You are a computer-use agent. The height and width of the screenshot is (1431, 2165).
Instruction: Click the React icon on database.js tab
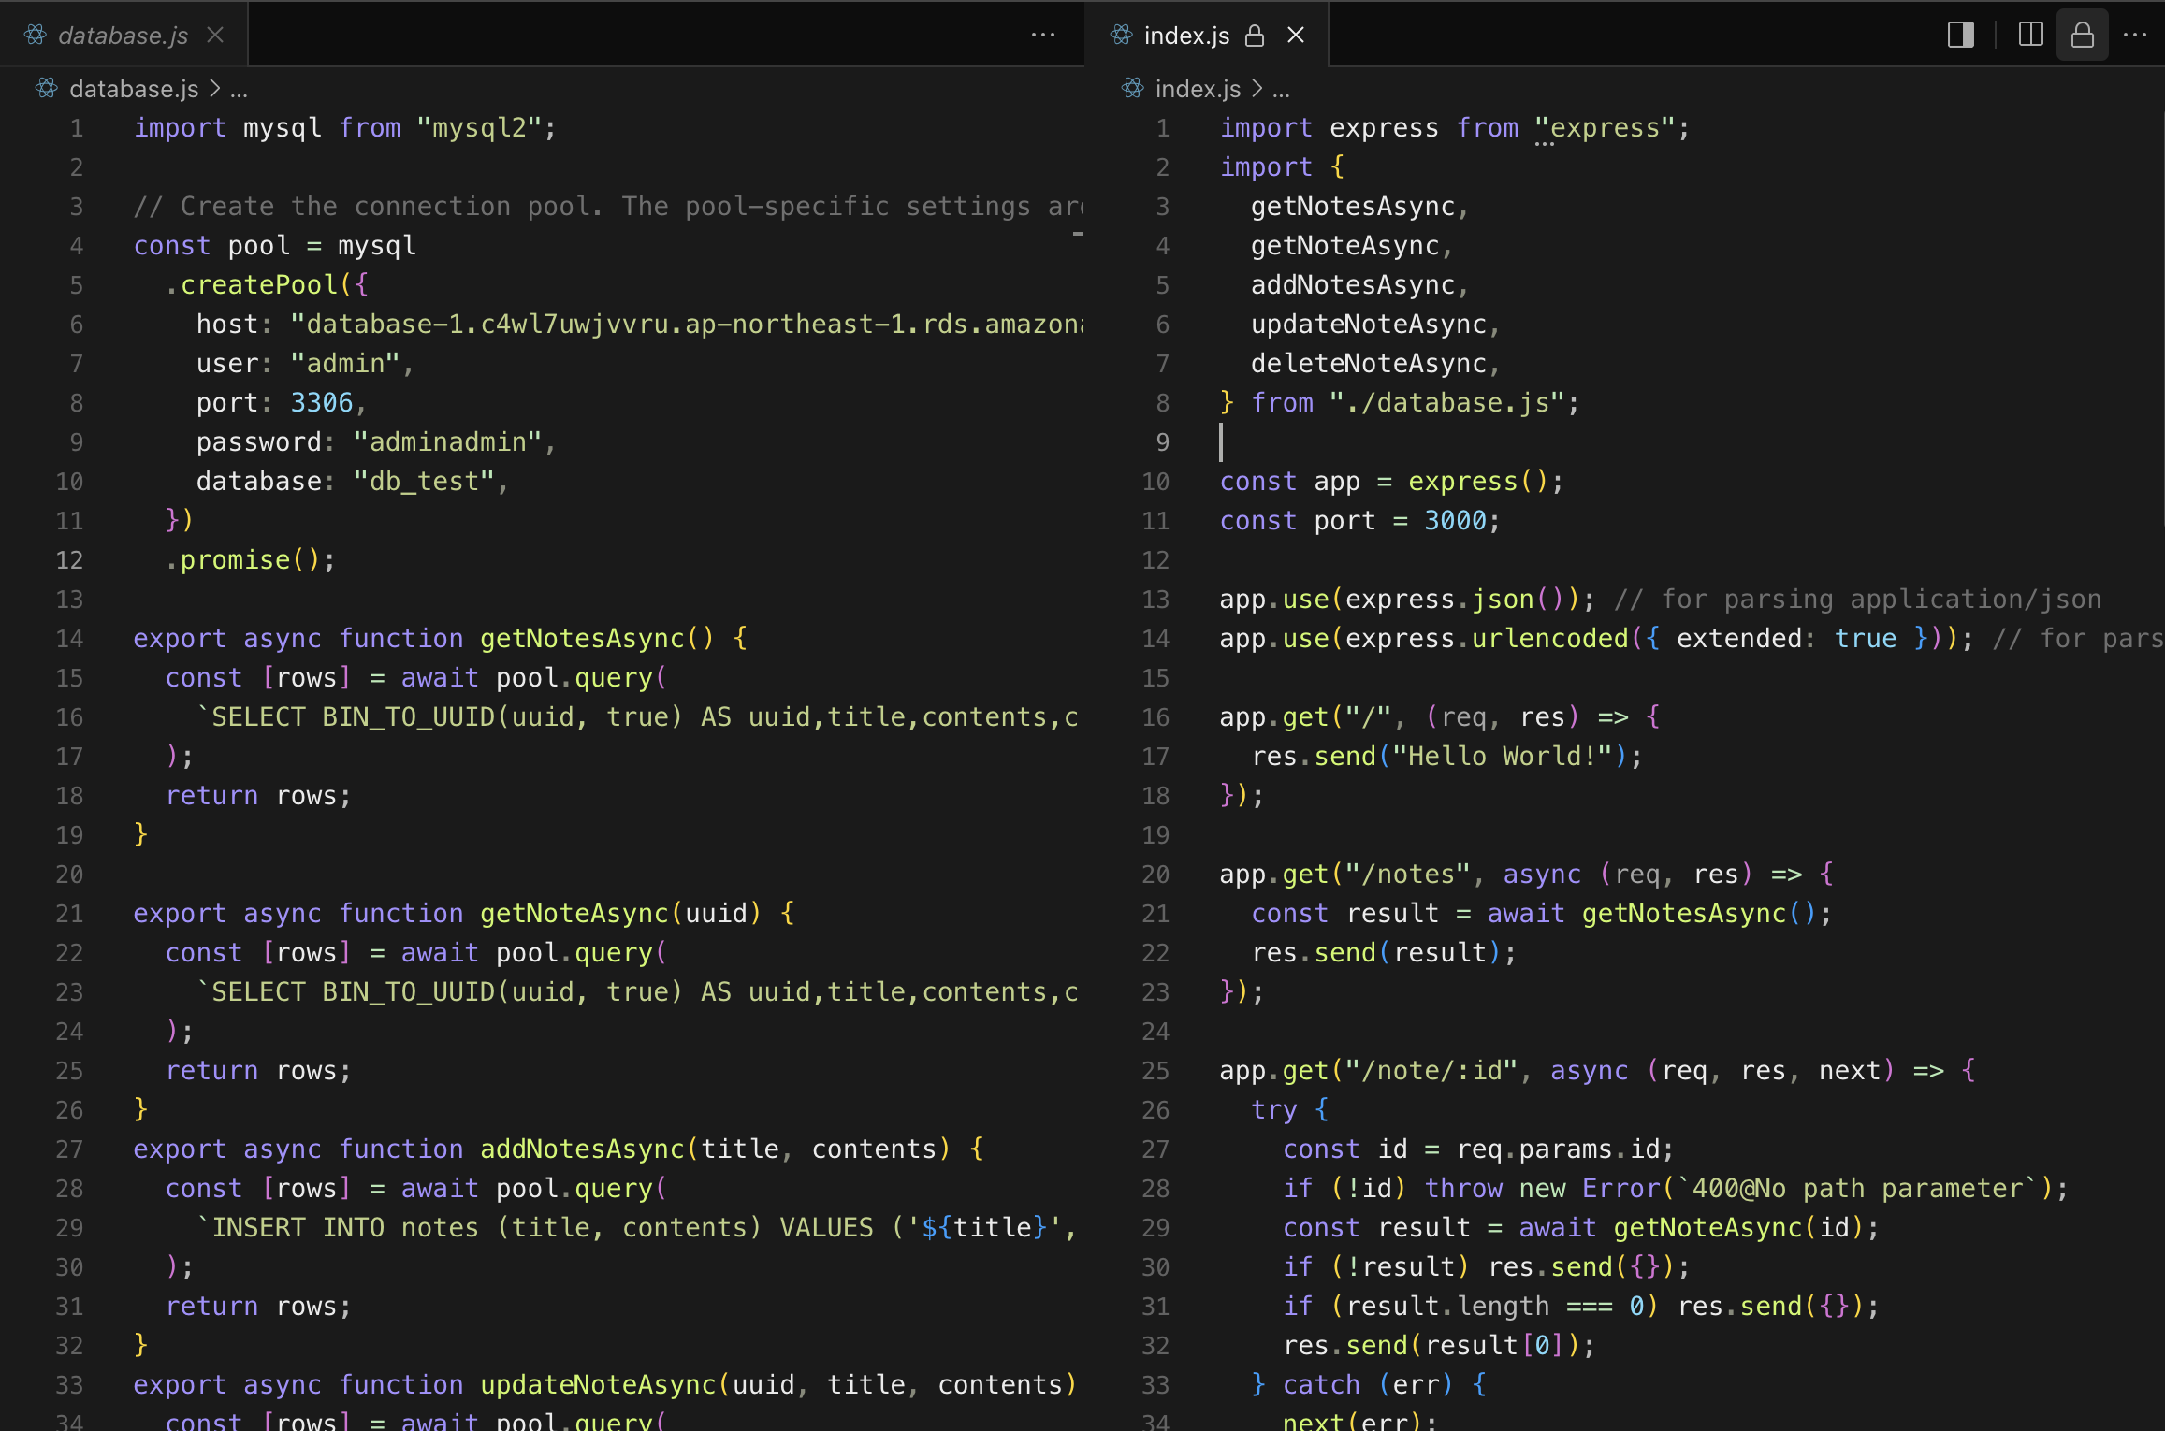pyautogui.click(x=36, y=36)
